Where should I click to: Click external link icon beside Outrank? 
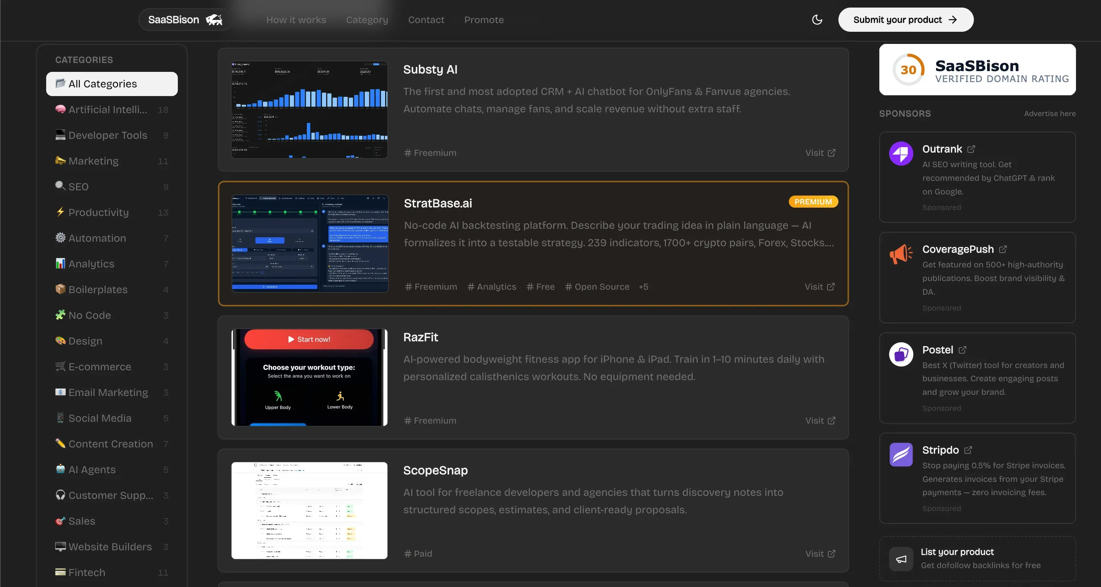click(971, 149)
